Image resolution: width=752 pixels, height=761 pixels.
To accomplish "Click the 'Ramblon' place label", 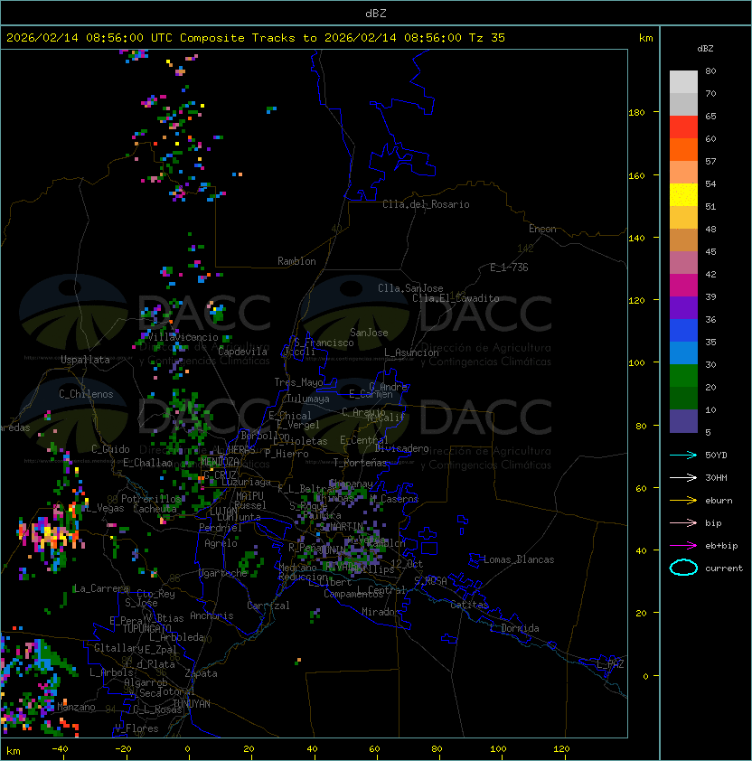I will pyautogui.click(x=296, y=261).
